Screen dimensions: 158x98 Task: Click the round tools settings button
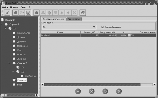tap(119, 91)
